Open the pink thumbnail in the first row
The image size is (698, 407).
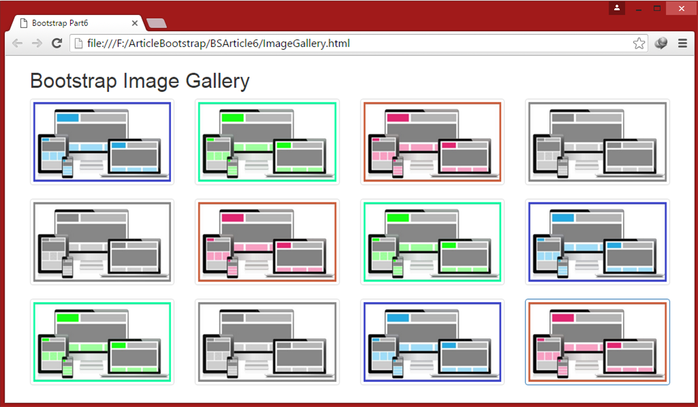point(432,142)
